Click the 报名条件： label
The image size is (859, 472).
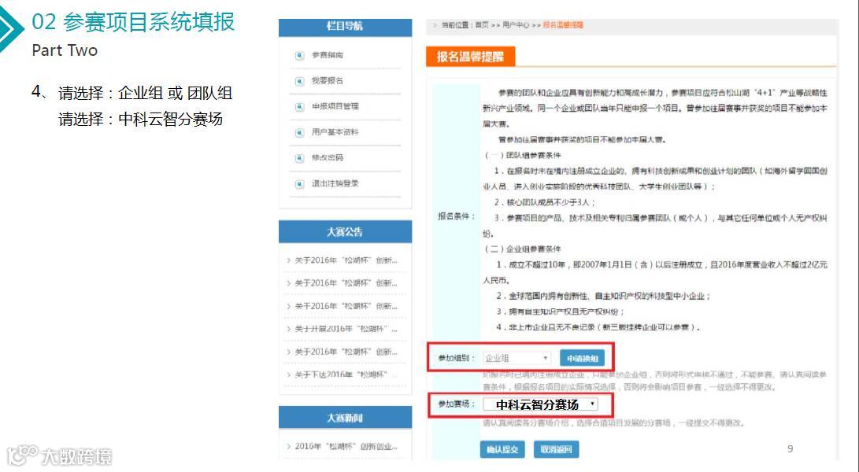coord(457,217)
